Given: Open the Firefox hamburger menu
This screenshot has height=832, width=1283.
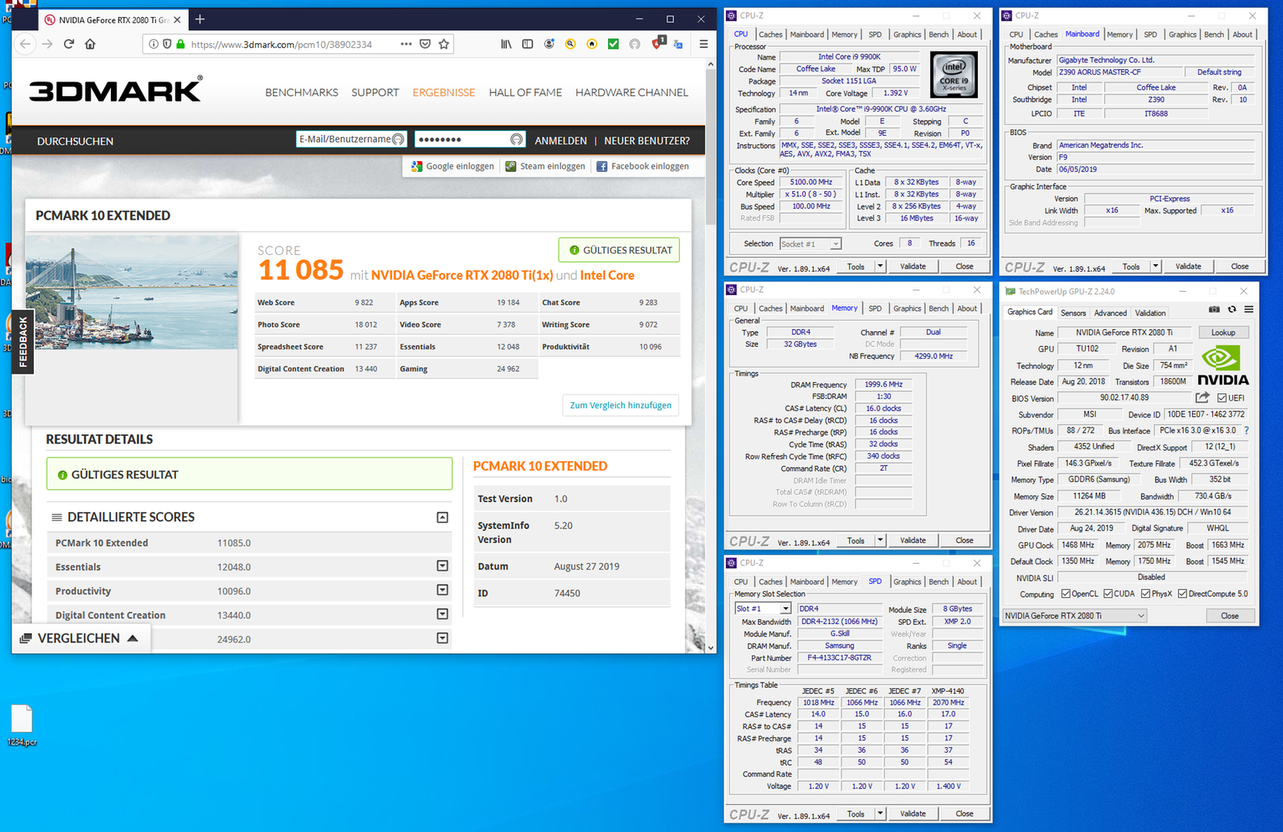Looking at the screenshot, I should [704, 44].
